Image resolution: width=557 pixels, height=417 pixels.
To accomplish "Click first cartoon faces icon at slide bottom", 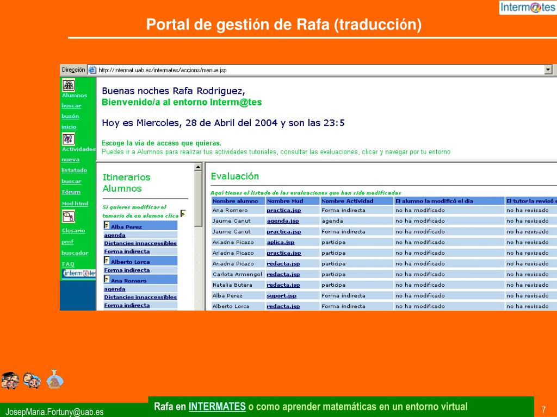I will (10, 381).
